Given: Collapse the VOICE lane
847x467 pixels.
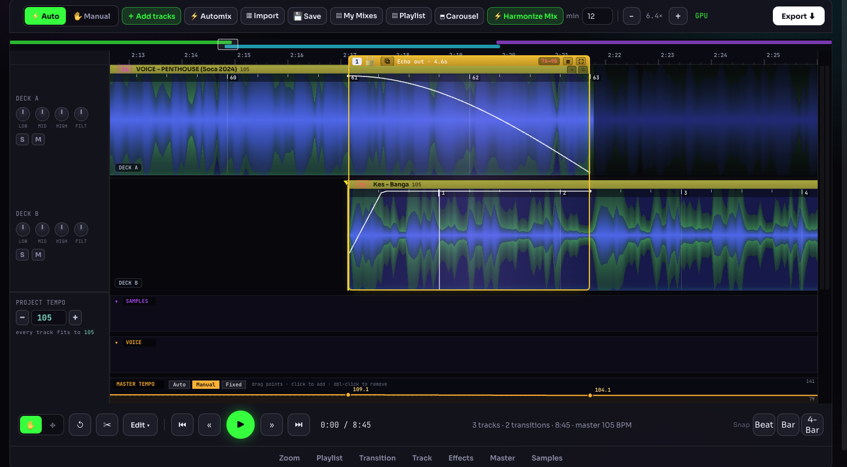Looking at the screenshot, I should pos(116,342).
